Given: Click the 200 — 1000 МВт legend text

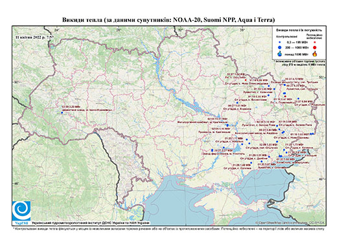Looking at the screenshot, I should pyautogui.click(x=297, y=48).
